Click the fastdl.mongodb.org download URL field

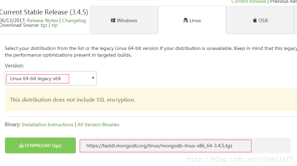coord(166,145)
